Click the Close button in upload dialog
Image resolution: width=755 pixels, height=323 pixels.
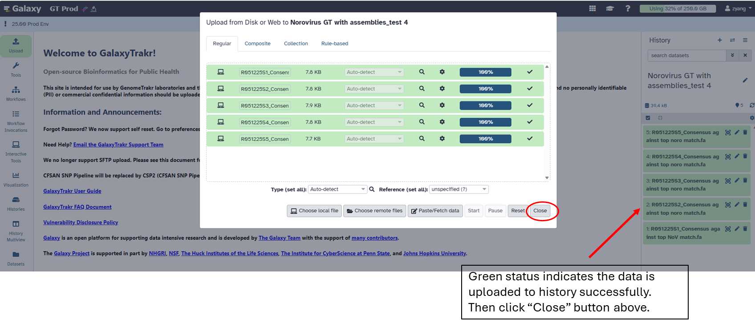click(540, 211)
